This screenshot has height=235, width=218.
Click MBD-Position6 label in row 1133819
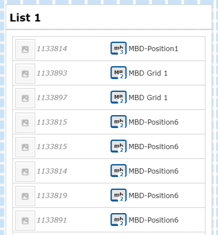pyautogui.click(x=154, y=195)
